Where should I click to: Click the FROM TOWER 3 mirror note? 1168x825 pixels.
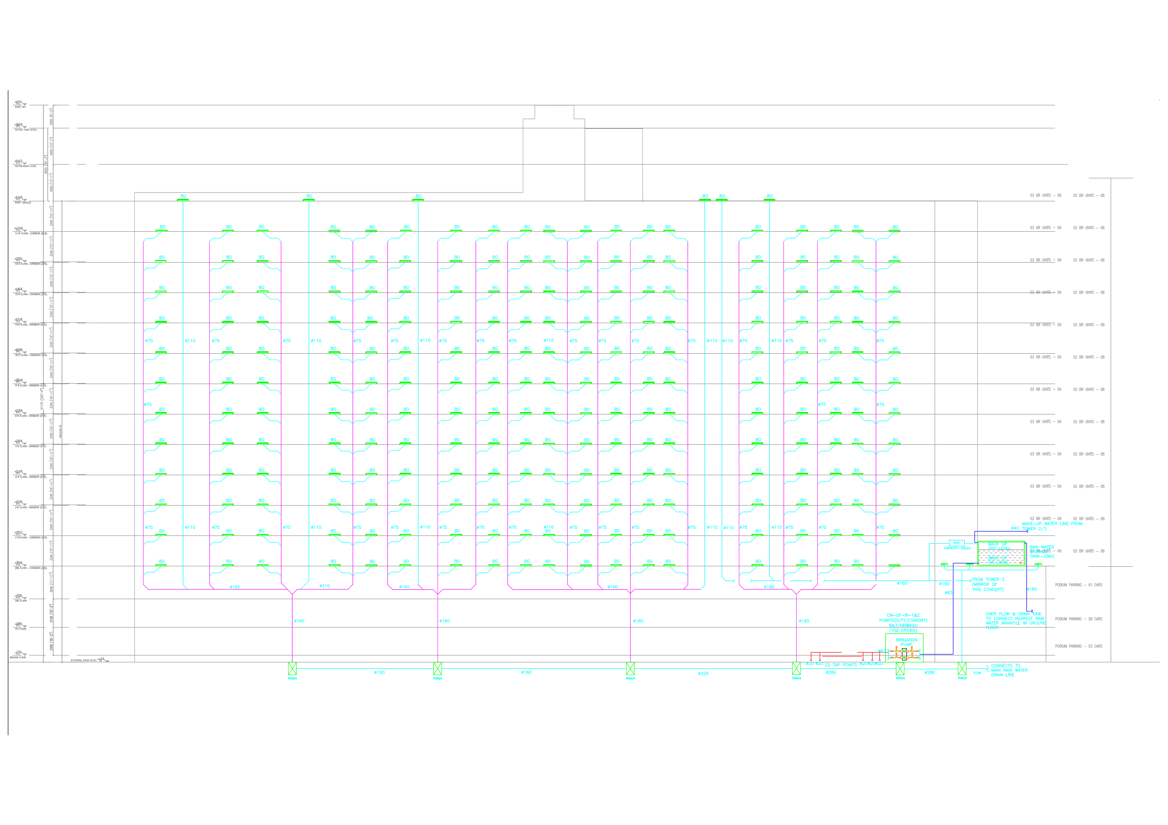(x=988, y=584)
